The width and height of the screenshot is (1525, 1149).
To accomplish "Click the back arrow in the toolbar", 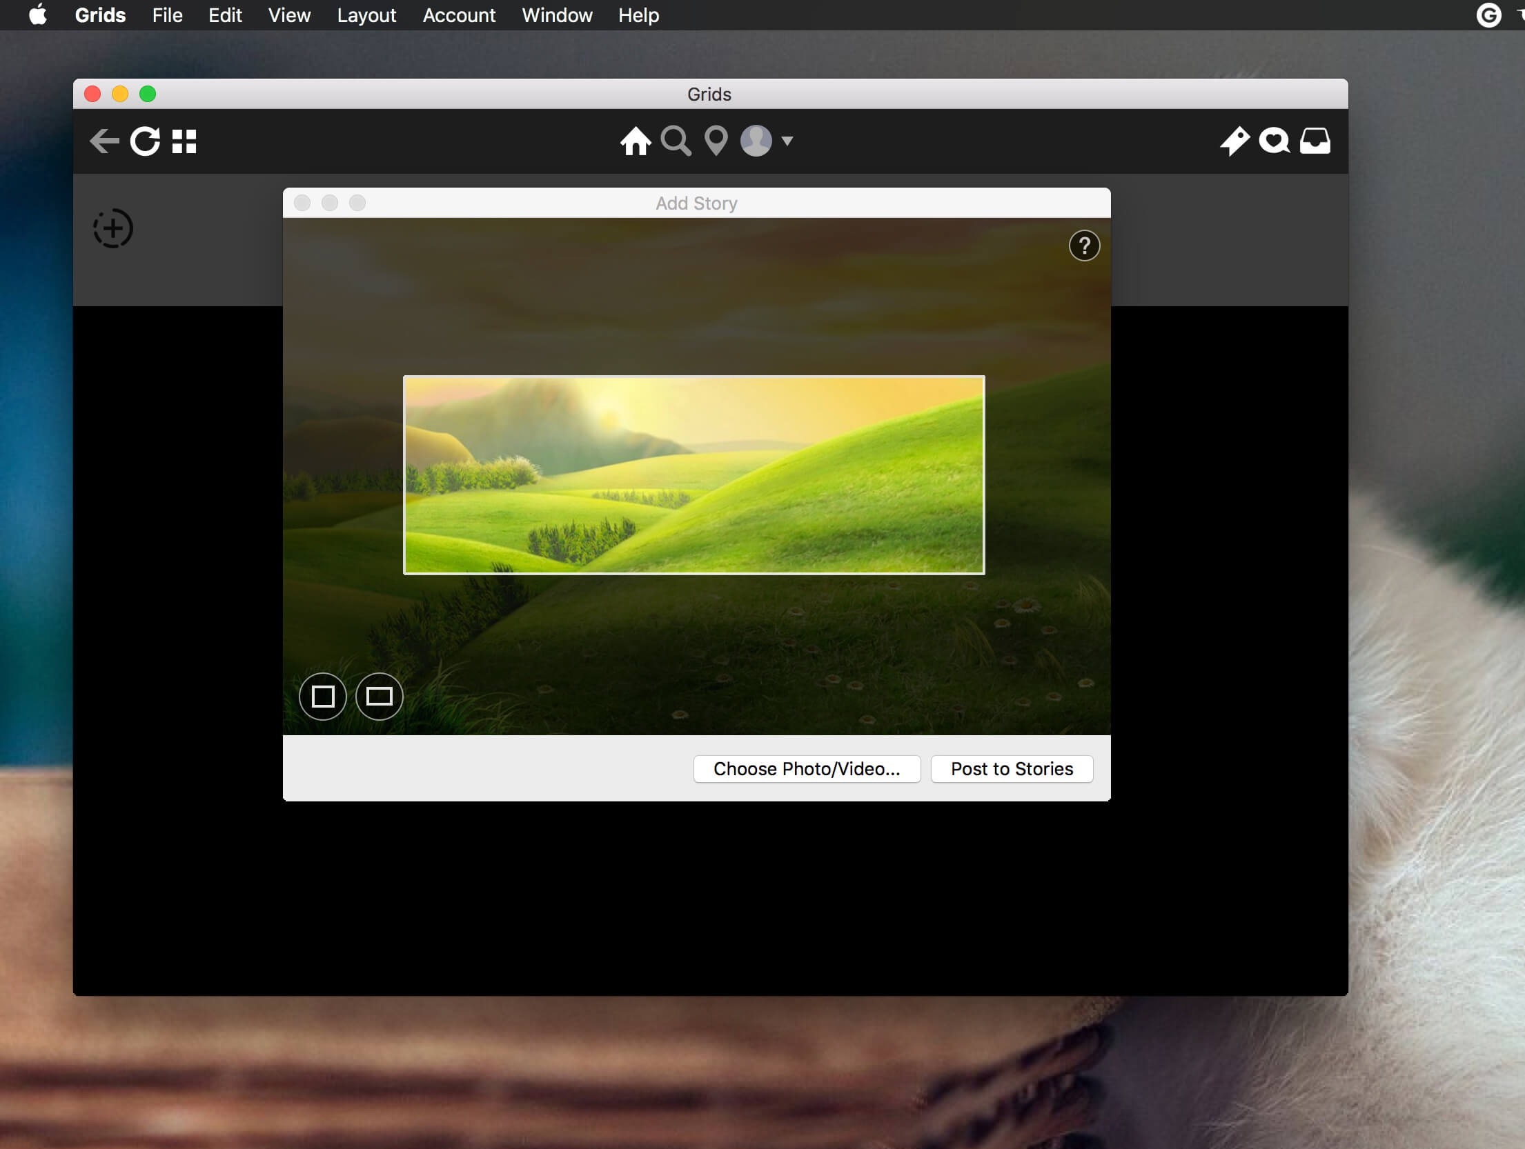I will coord(104,141).
